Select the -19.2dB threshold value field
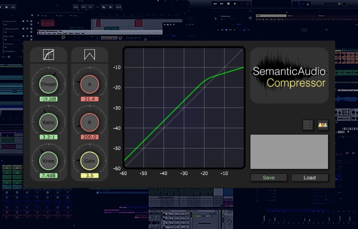 pos(49,99)
